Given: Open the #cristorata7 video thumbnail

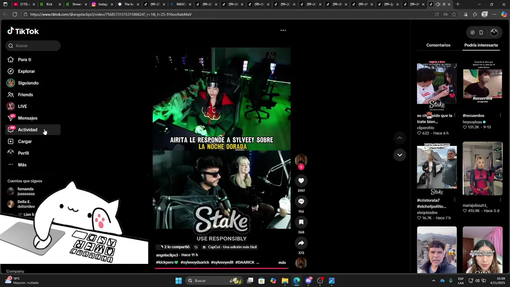Looking at the screenshot, I should point(437,169).
